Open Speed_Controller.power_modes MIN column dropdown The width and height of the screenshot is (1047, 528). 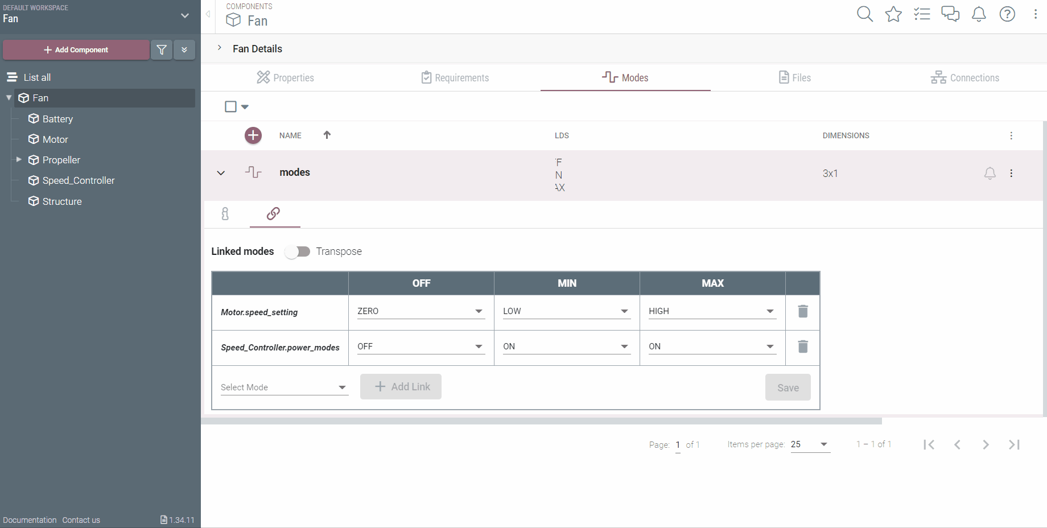click(567, 346)
